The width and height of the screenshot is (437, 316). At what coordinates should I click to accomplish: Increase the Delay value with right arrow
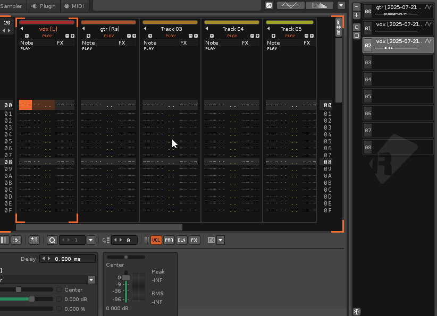pyautogui.click(x=49, y=259)
